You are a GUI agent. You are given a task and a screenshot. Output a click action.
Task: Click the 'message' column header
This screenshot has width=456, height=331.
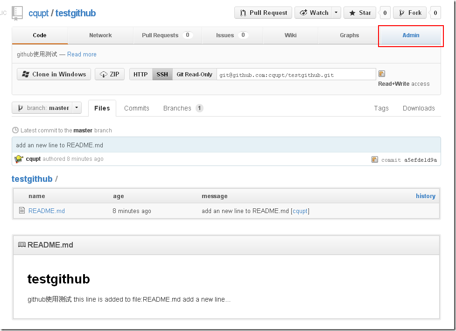[x=215, y=196]
